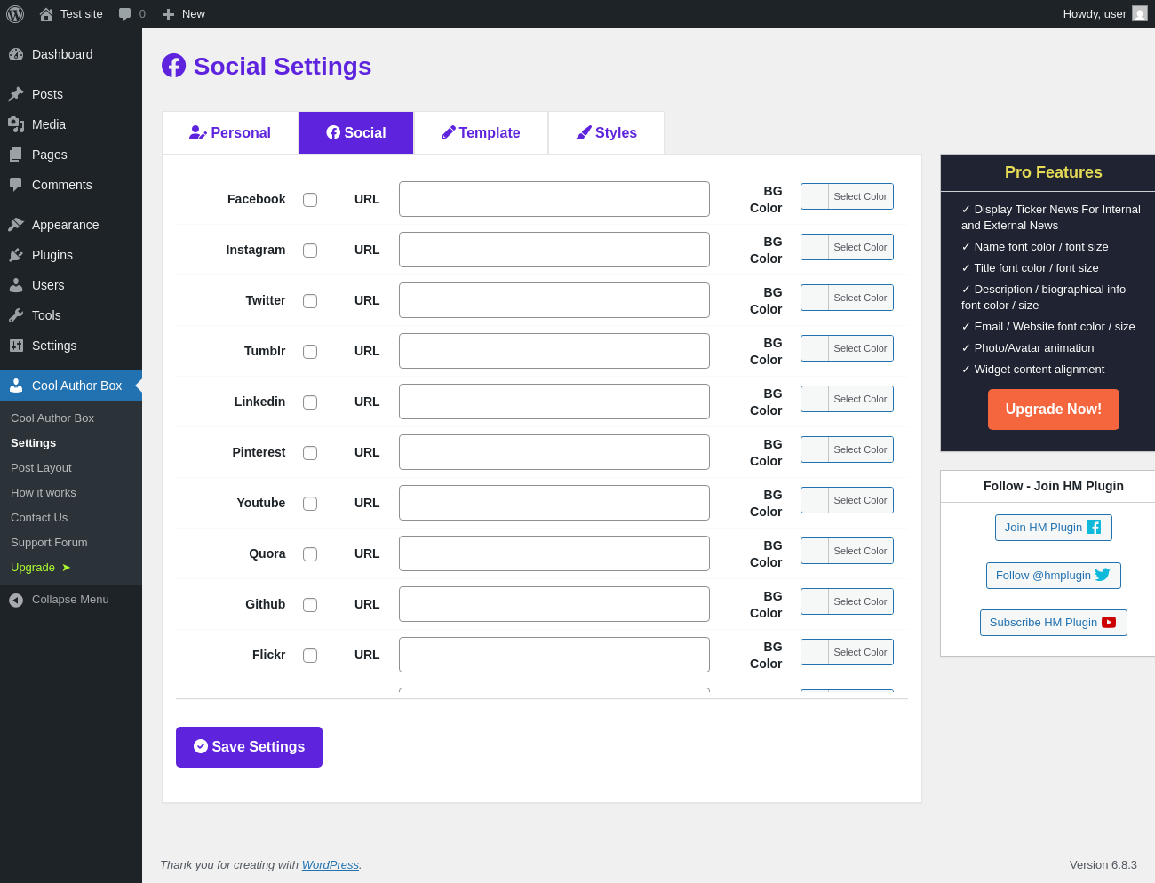Image resolution: width=1155 pixels, height=883 pixels.
Task: Enable the Github checkbox
Action: click(x=310, y=605)
